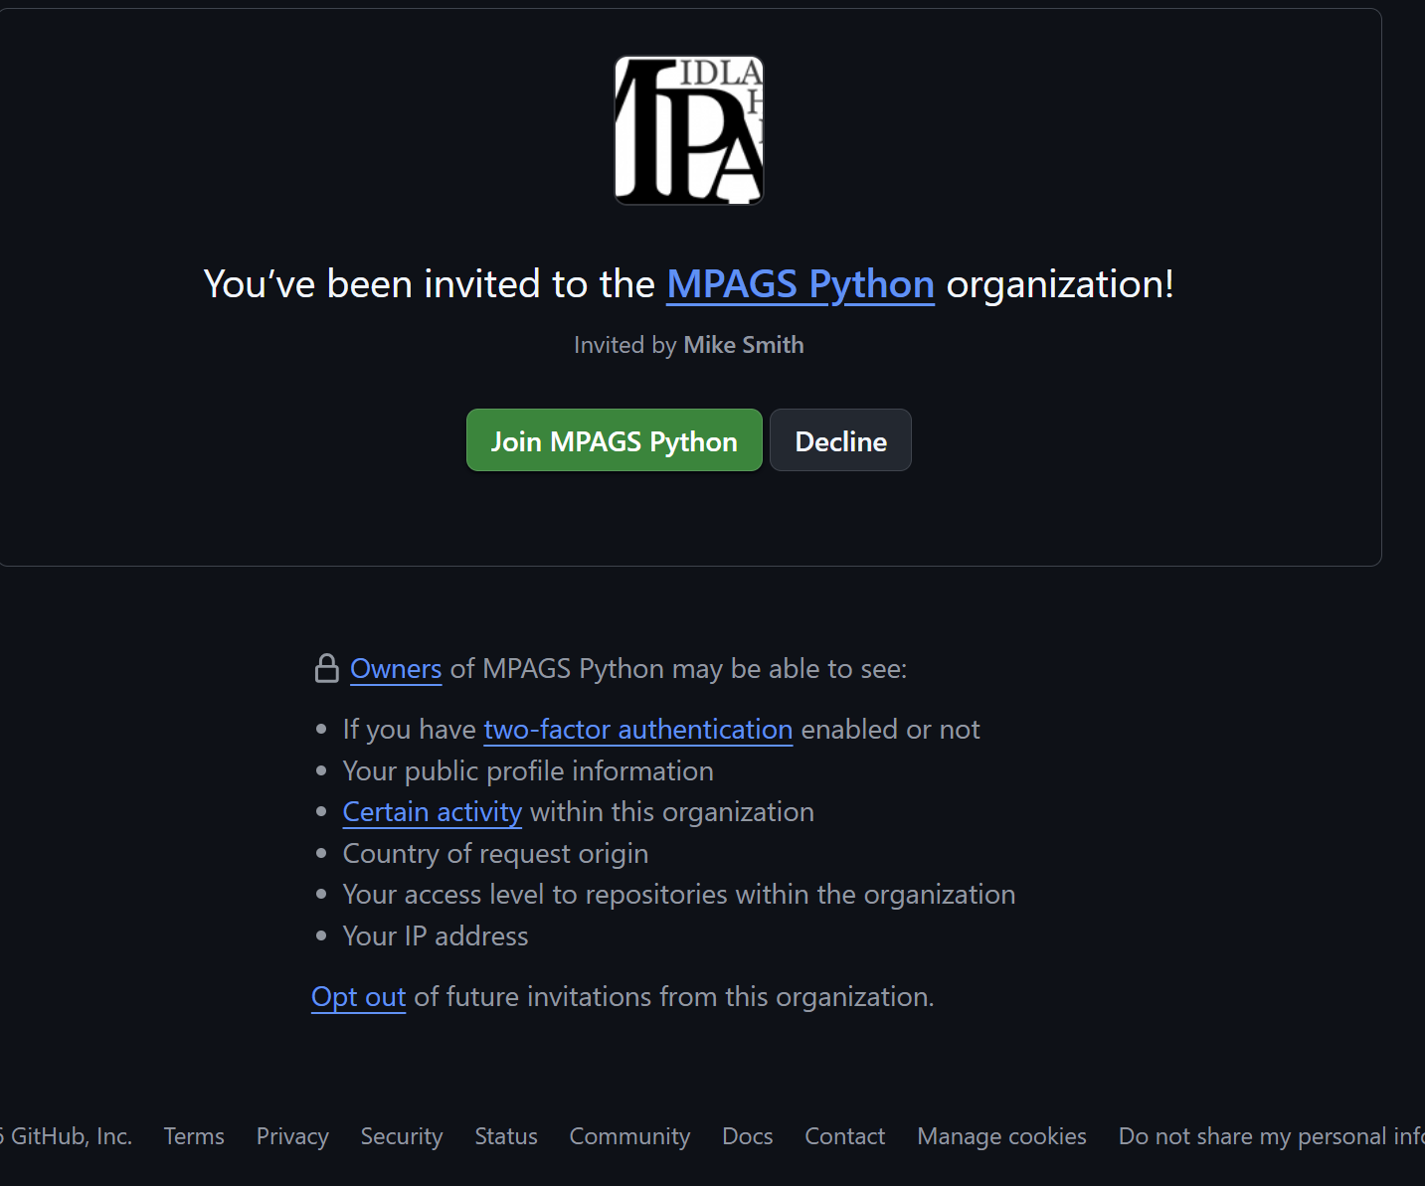Go to the Security footer link

coord(402,1136)
